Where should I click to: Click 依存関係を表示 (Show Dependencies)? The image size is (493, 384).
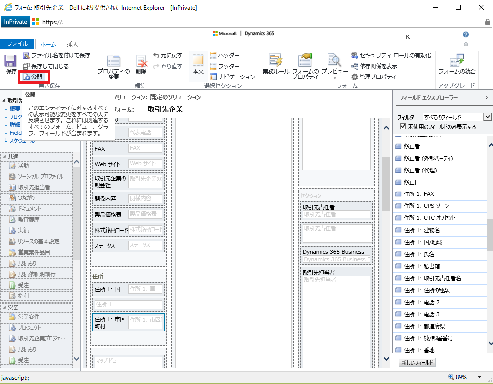point(374,66)
